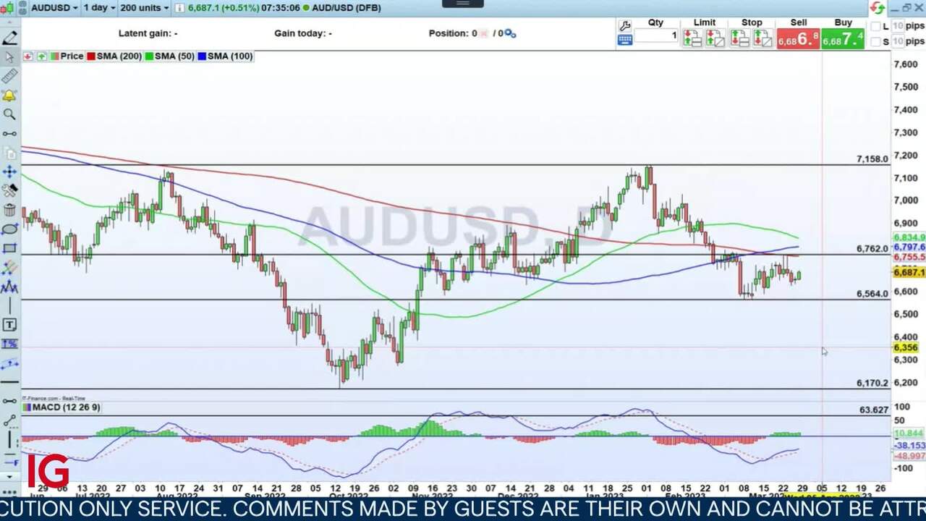
Task: Select the ellipse drawing tool
Action: pos(9,229)
